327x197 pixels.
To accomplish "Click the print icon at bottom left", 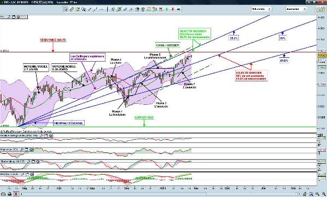I will pos(10,194).
